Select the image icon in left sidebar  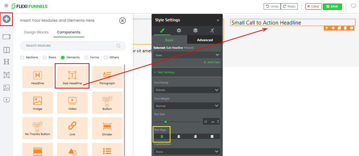[x=6, y=87]
